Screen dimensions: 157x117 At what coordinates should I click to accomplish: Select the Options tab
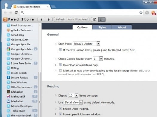point(82,27)
